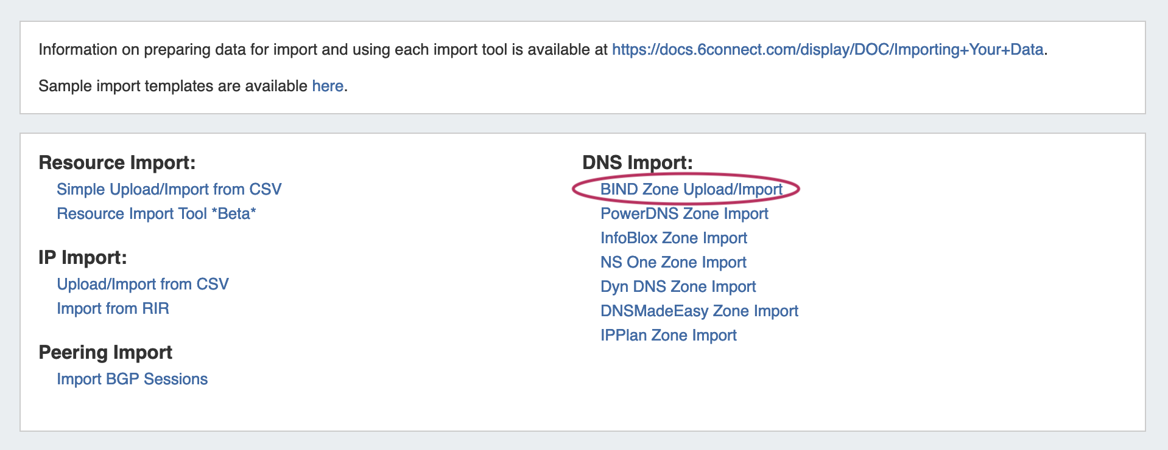This screenshot has width=1168, height=450.
Task: Launch Resource Import Tool *Beta*
Action: click(156, 213)
